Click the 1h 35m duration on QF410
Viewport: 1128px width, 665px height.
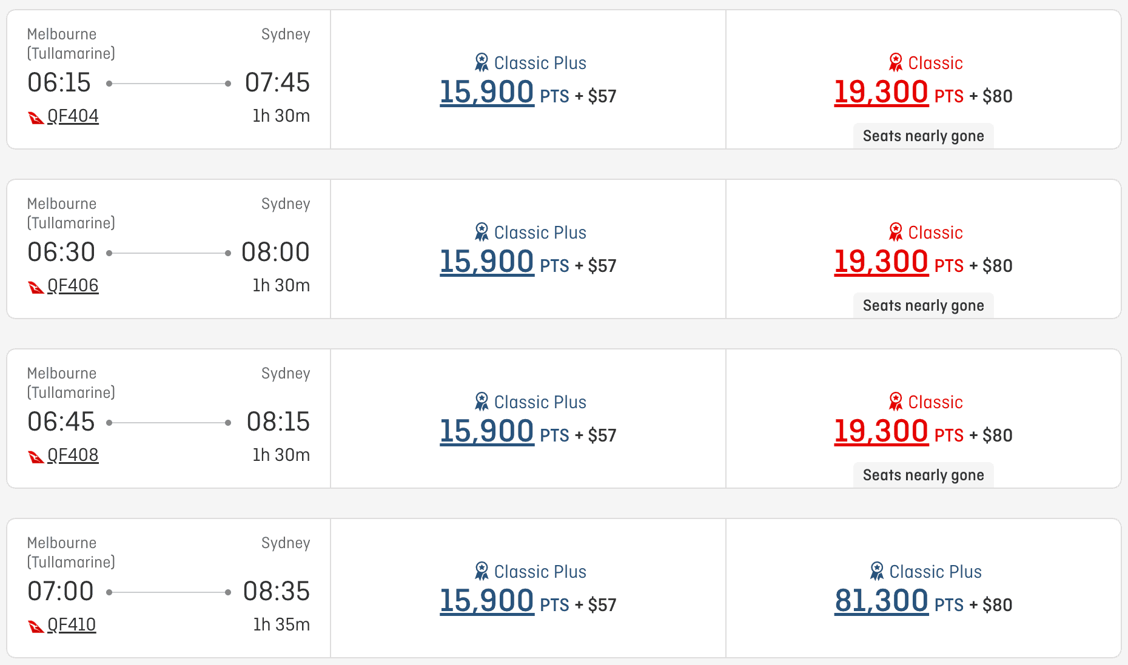[x=282, y=624]
